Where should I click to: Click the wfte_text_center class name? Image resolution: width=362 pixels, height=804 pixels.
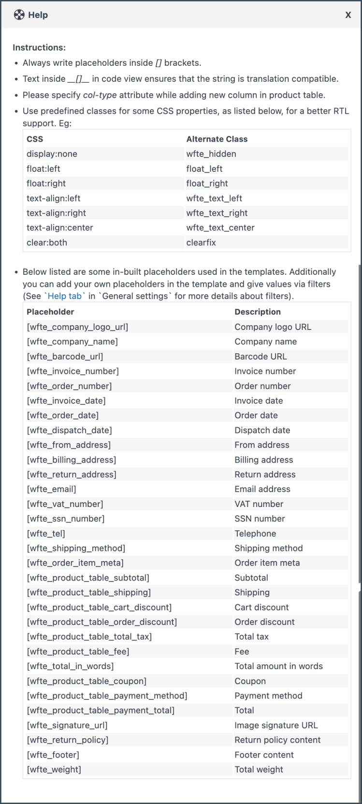[x=220, y=227]
